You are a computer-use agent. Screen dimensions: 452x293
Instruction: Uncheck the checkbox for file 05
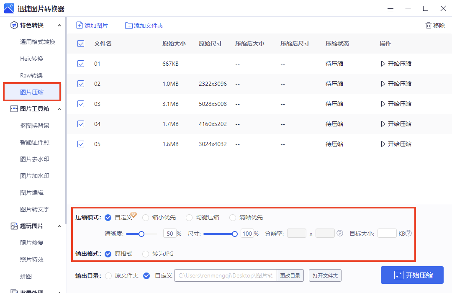(x=81, y=144)
